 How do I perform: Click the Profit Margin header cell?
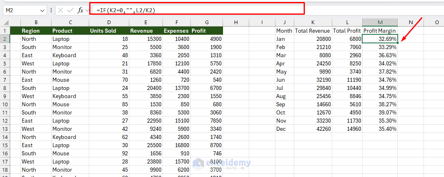click(x=380, y=31)
